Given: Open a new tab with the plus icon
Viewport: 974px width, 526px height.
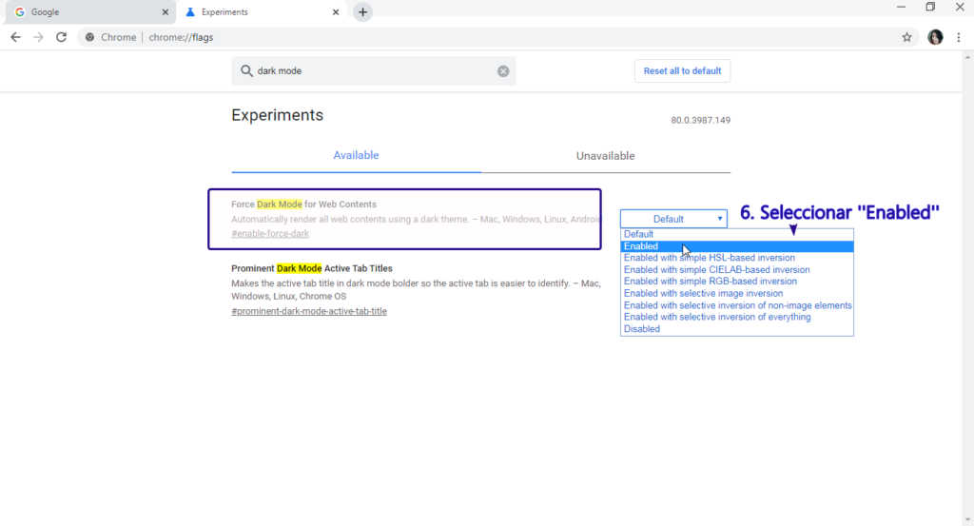Looking at the screenshot, I should [x=362, y=12].
